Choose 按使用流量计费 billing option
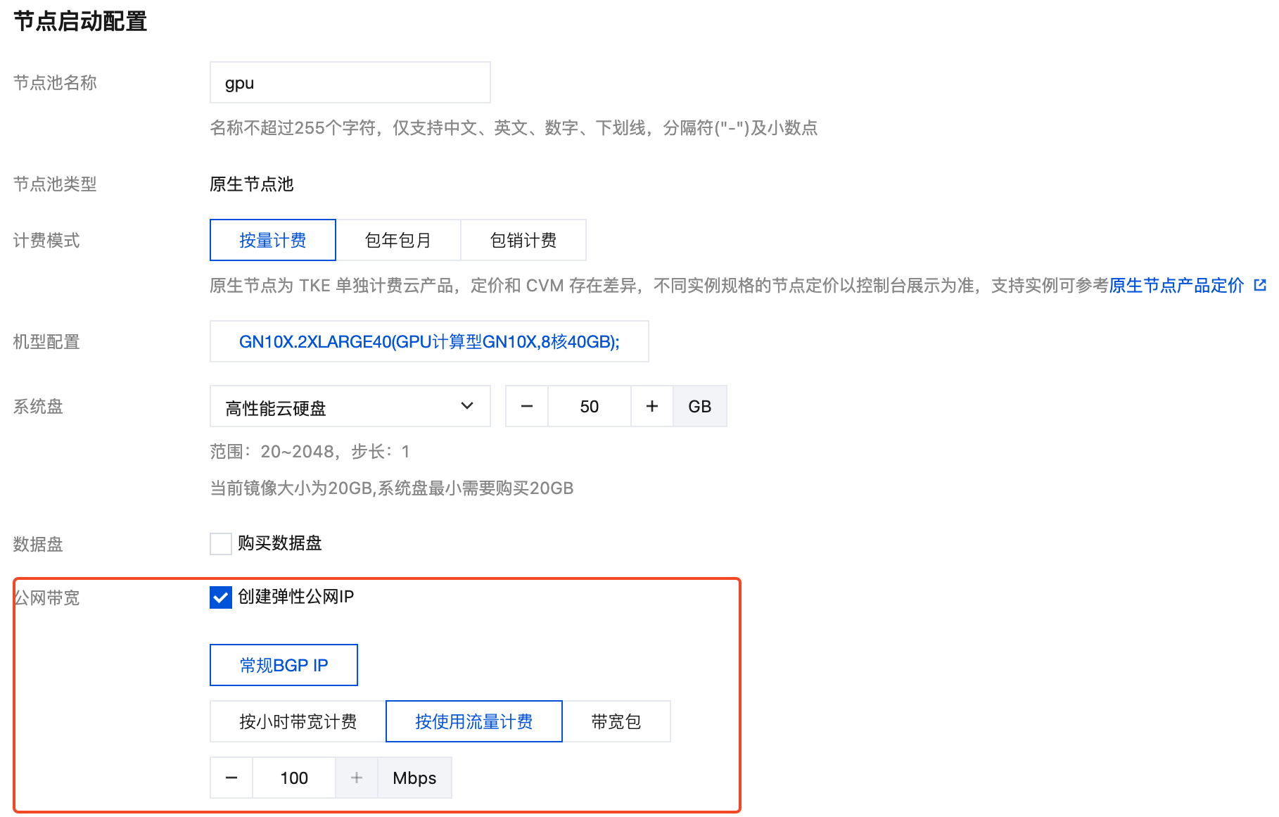This screenshot has height=817, width=1279. click(474, 721)
